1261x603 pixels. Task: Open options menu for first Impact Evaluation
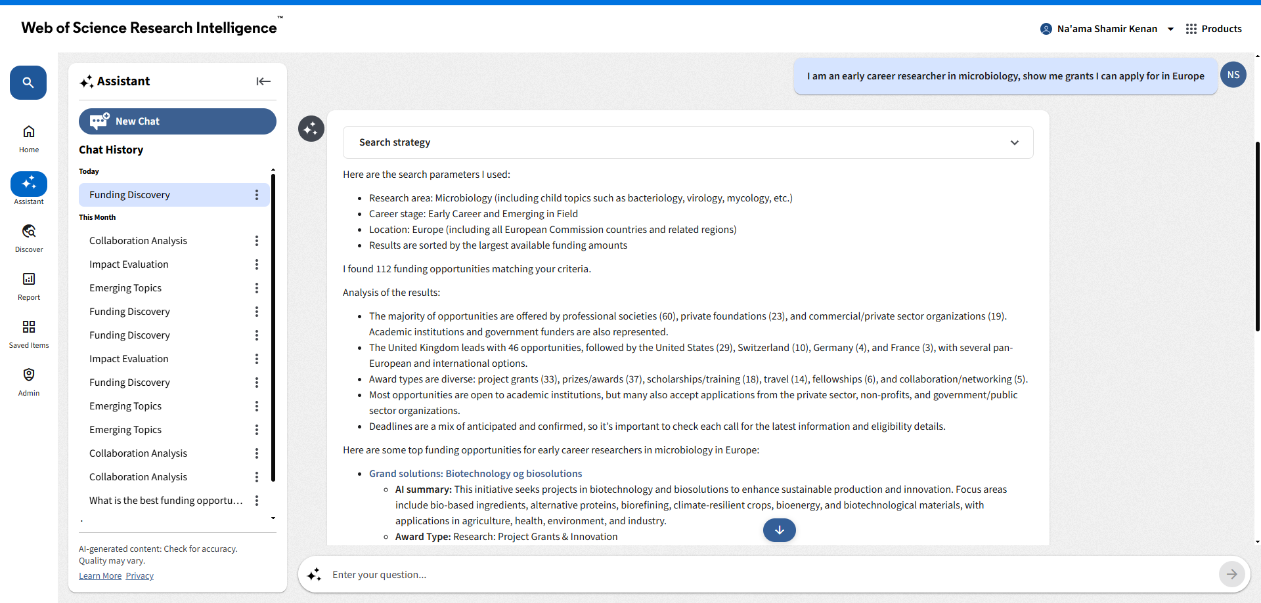[257, 264]
